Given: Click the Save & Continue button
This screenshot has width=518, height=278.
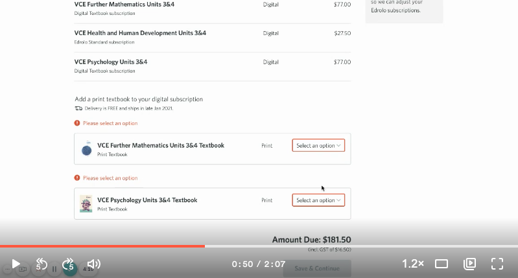Looking at the screenshot, I should [x=317, y=268].
